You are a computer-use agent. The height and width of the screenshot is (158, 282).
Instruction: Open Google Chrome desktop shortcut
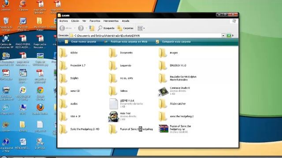[40, 93]
